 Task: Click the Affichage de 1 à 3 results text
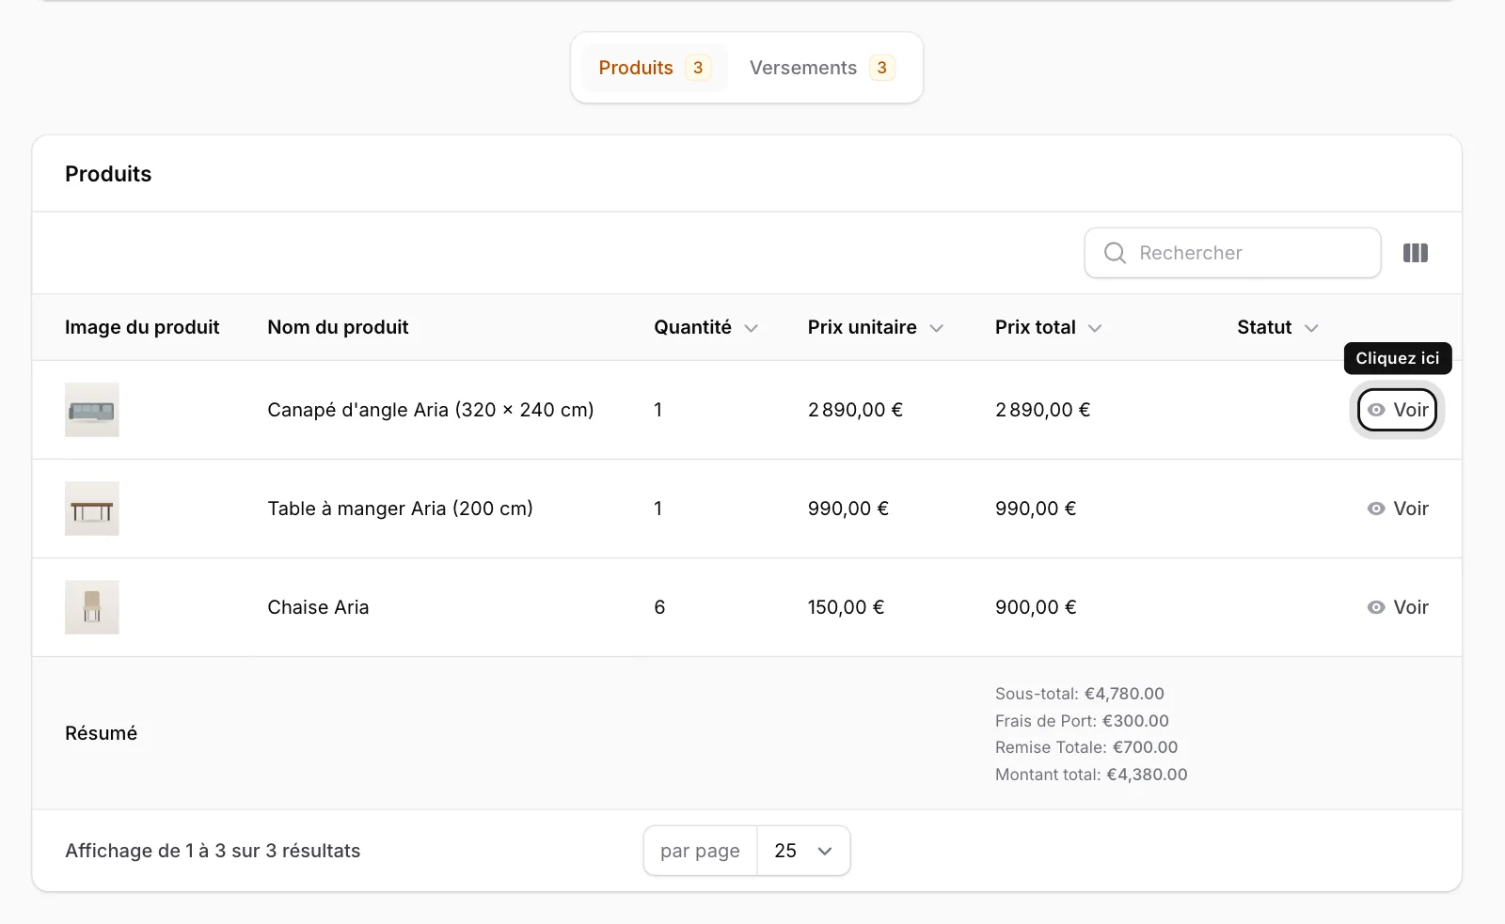(x=213, y=851)
